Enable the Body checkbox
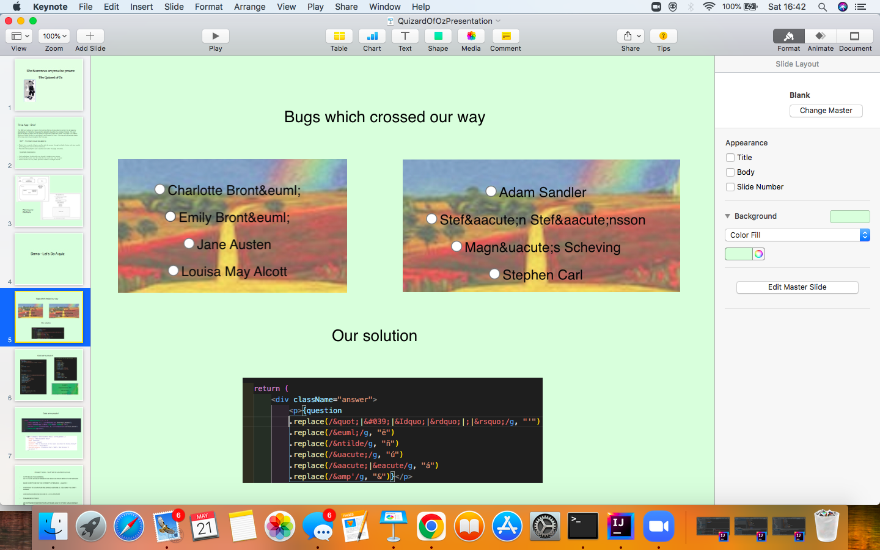 730,172
